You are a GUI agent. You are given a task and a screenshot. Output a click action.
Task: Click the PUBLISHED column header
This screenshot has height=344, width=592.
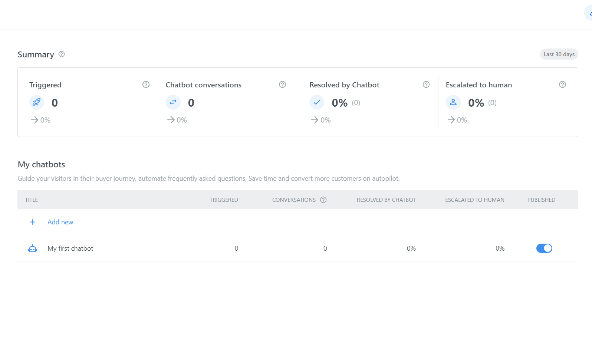coord(541,200)
